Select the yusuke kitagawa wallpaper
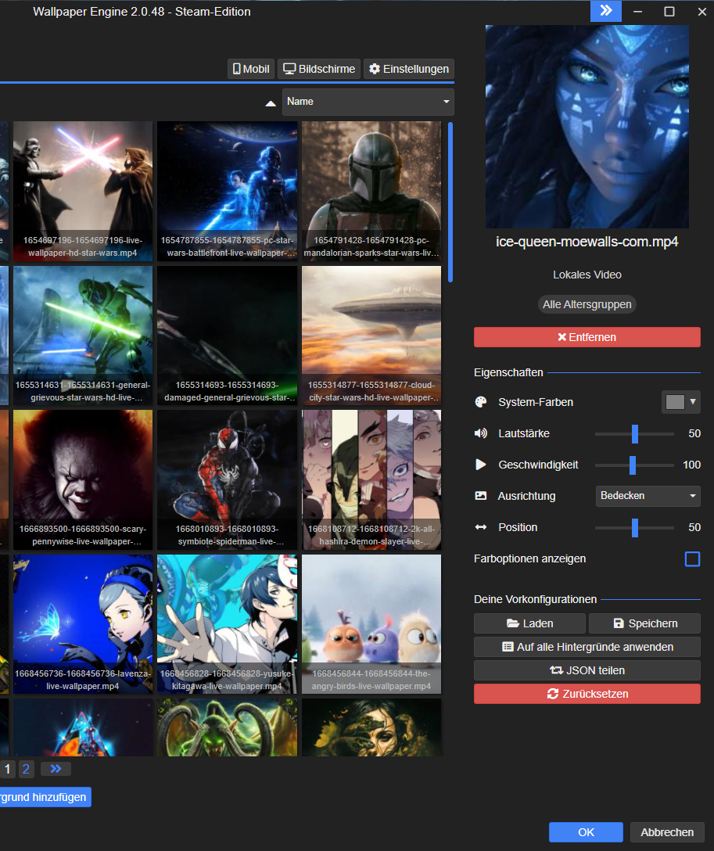The width and height of the screenshot is (714, 851). 228,624
